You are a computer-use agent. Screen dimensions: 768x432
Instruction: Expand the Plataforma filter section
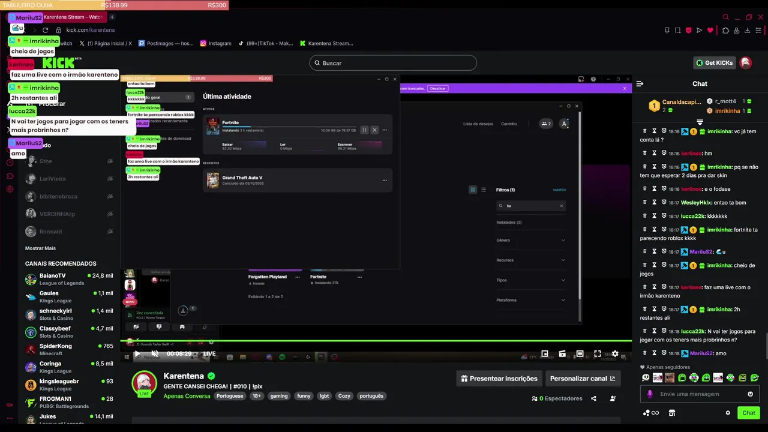(530, 300)
